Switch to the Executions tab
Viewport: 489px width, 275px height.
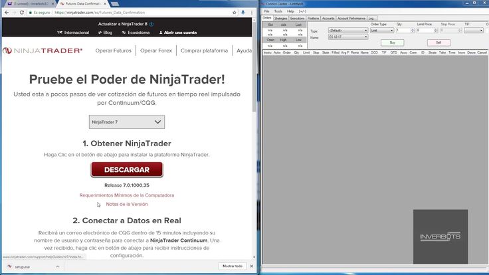point(297,19)
